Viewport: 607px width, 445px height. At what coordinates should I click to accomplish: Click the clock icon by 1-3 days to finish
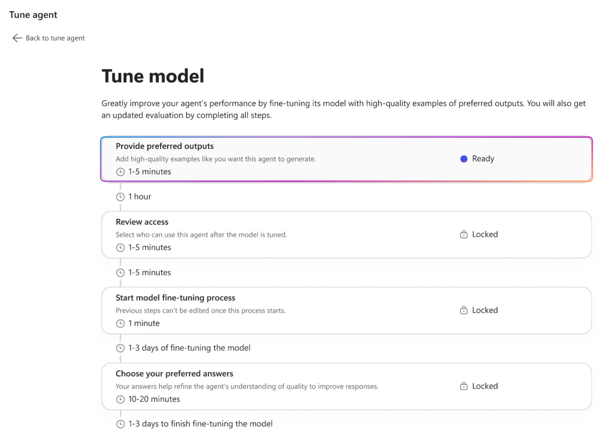[x=120, y=424]
